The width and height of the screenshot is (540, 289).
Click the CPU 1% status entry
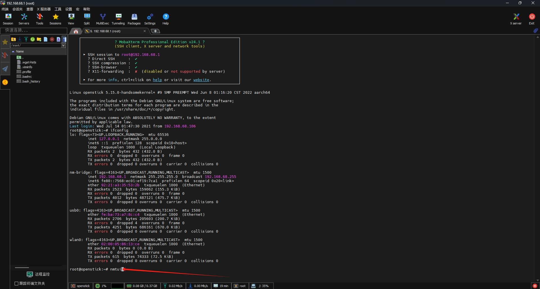point(101,286)
